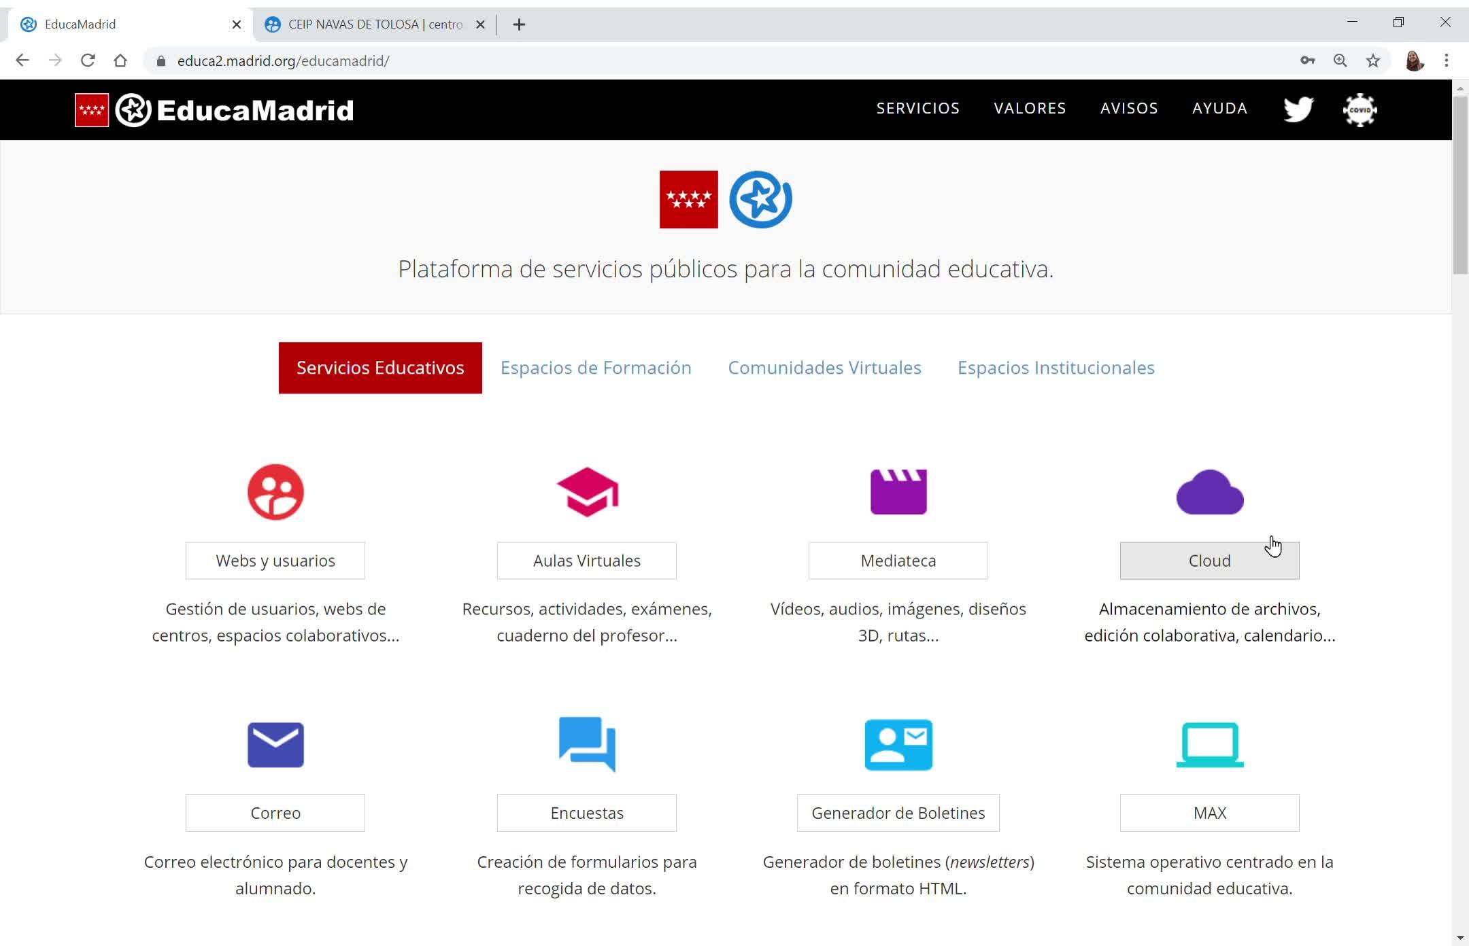This screenshot has height=946, width=1469.
Task: Select the Comunidades Virtuales tab
Action: tap(824, 368)
